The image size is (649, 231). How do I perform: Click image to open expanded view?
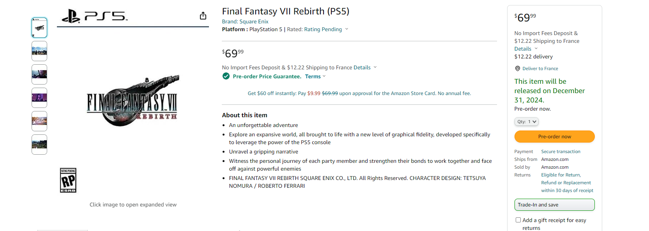[x=133, y=204]
